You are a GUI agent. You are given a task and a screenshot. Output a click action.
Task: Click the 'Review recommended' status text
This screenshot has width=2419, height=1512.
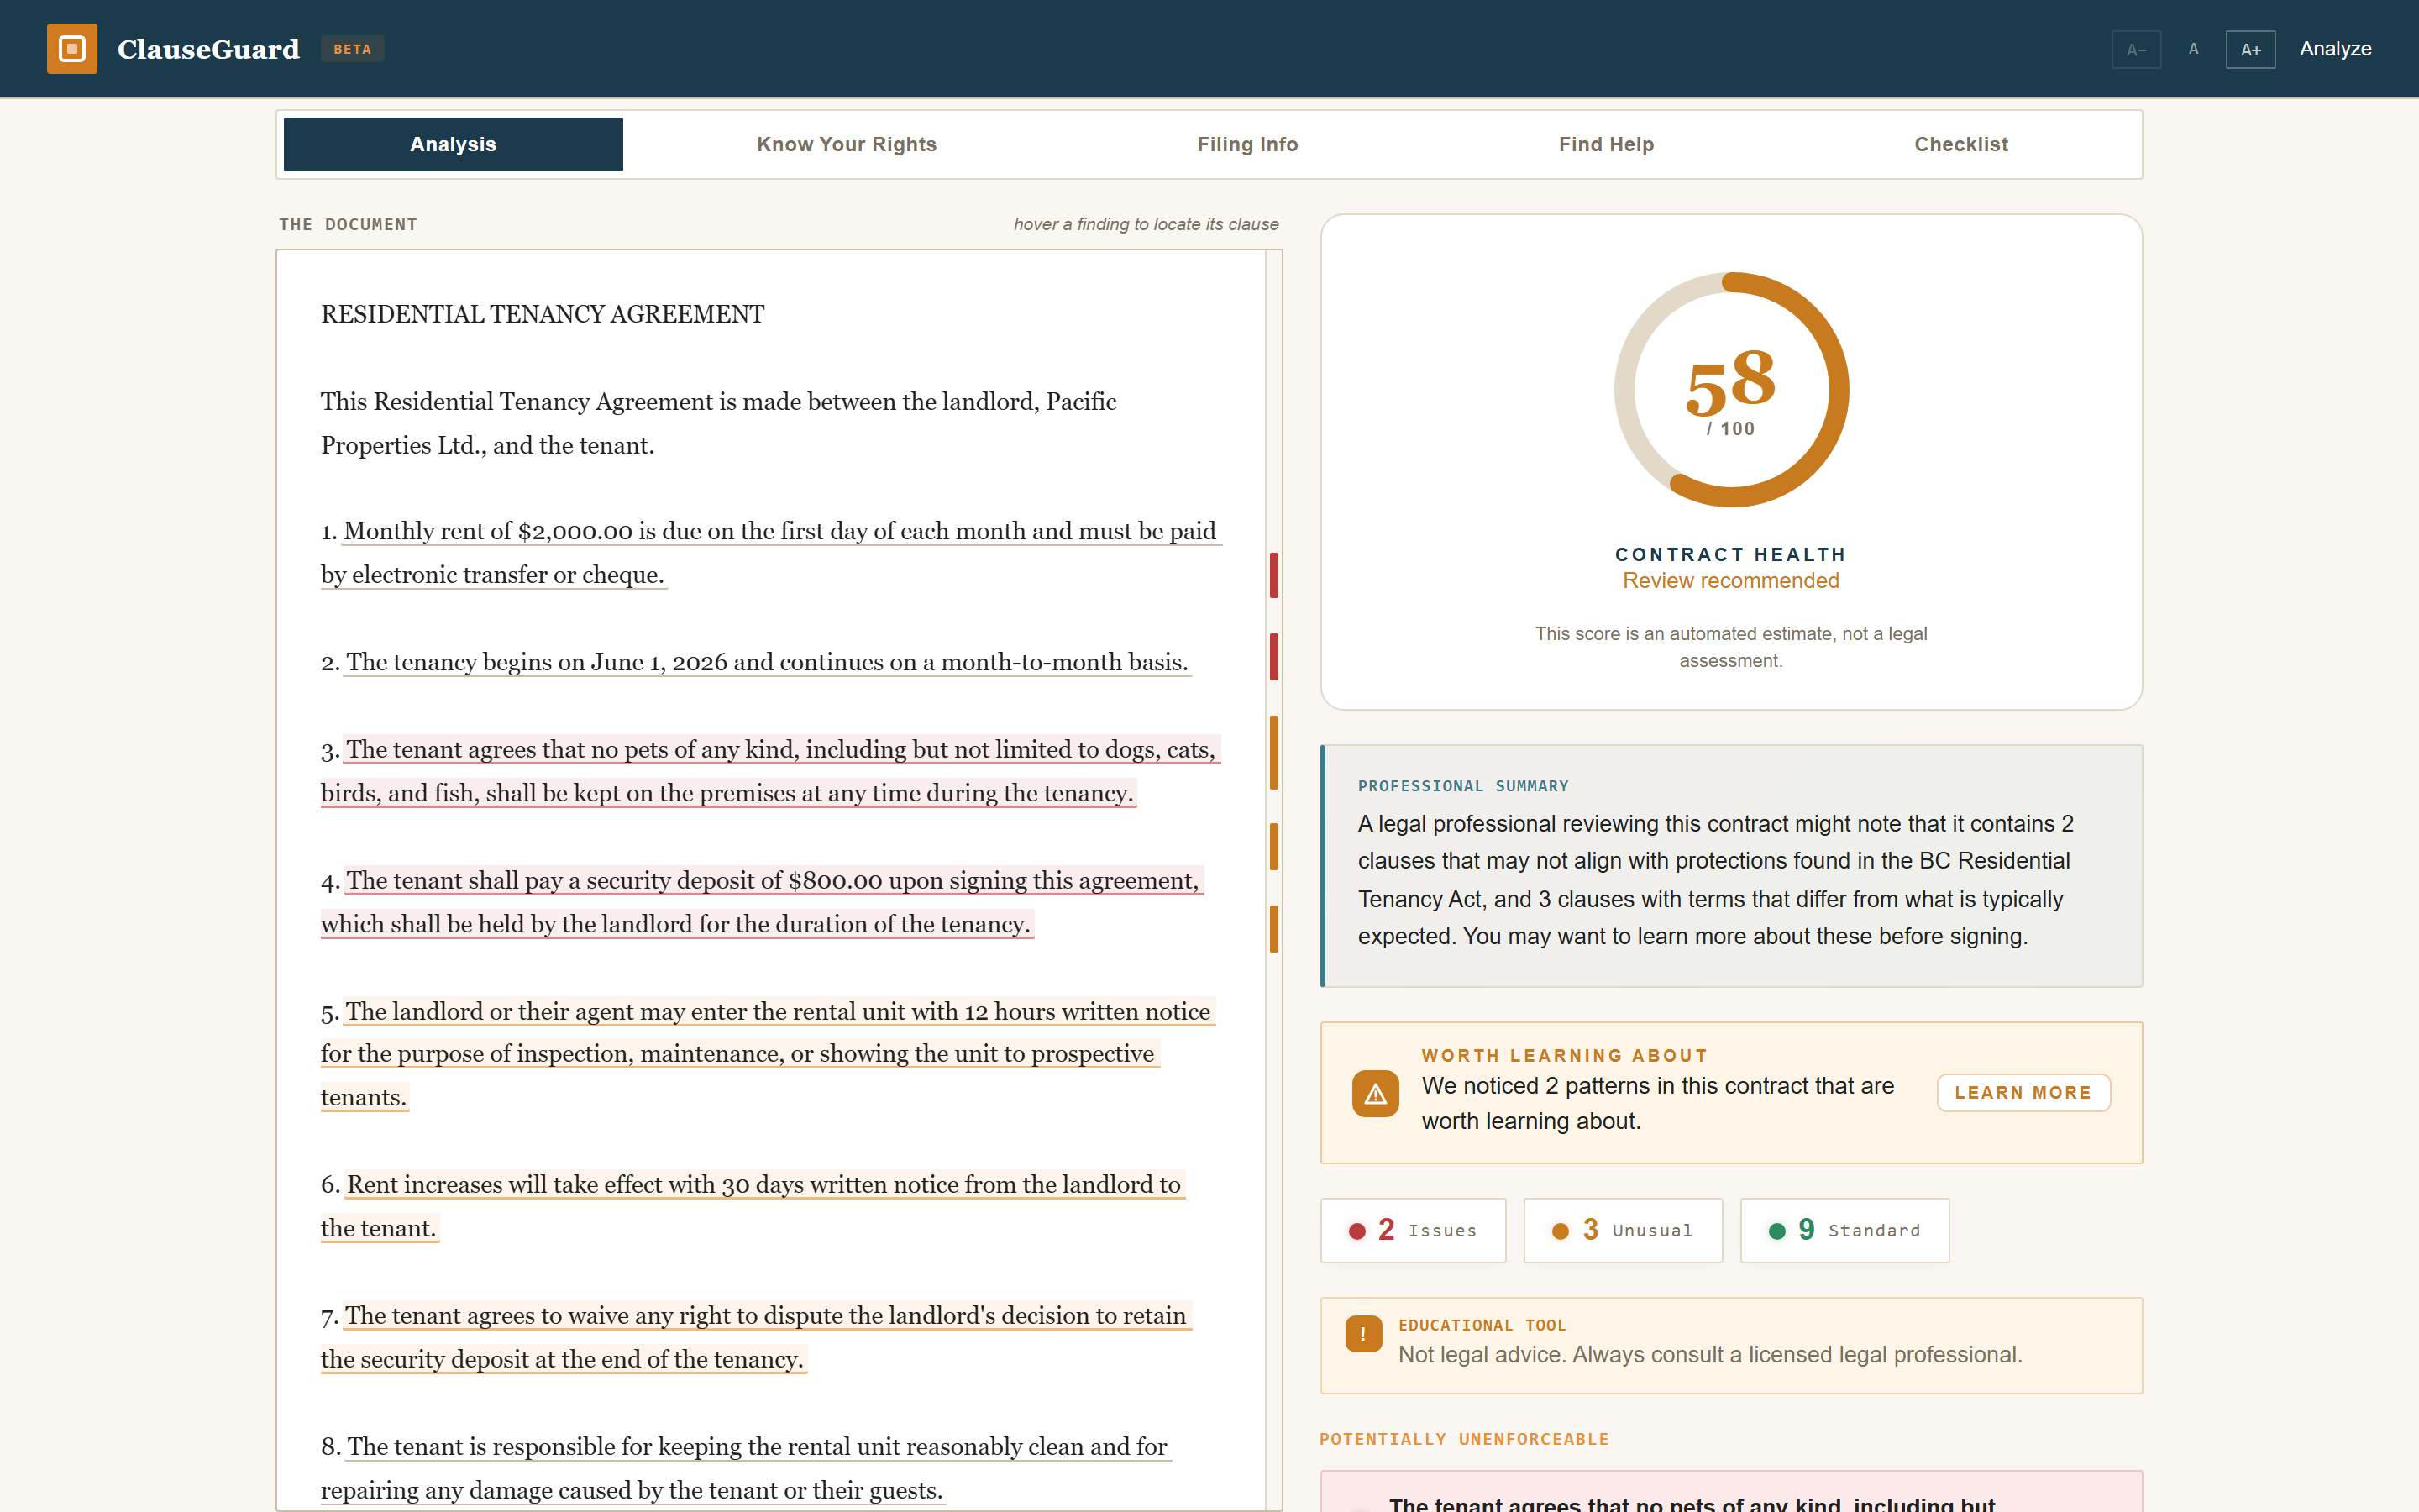1731,581
